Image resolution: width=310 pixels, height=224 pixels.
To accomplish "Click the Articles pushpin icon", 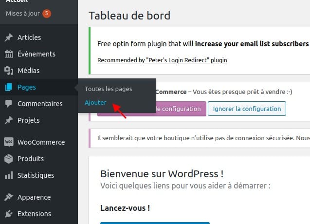I will [9, 37].
